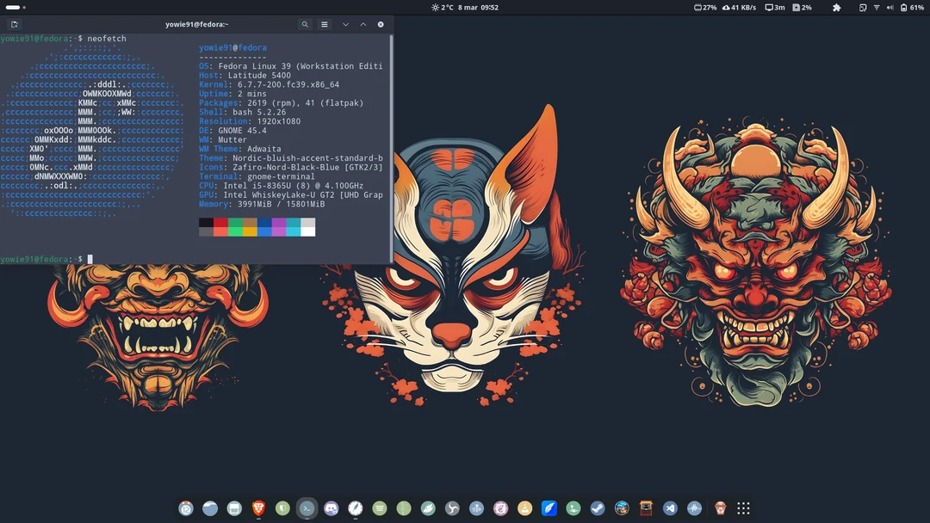Launch Steam from the dock

(597, 508)
